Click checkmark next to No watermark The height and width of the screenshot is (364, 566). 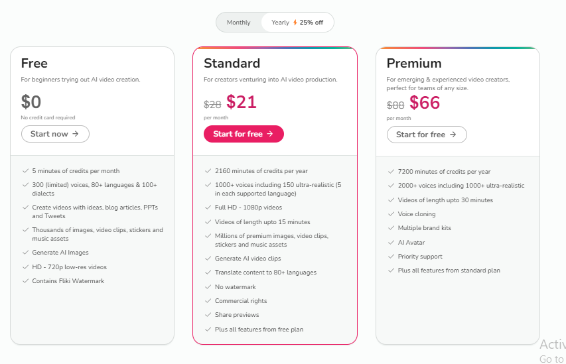(208, 287)
